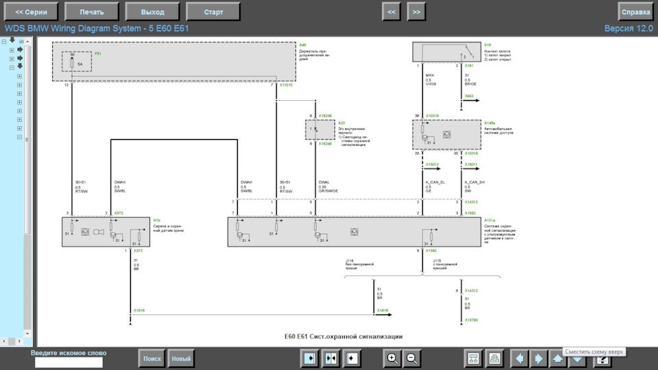Click the printer icon in bottom toolbar
Image resolution: width=658 pixels, height=370 pixels.
click(494, 358)
